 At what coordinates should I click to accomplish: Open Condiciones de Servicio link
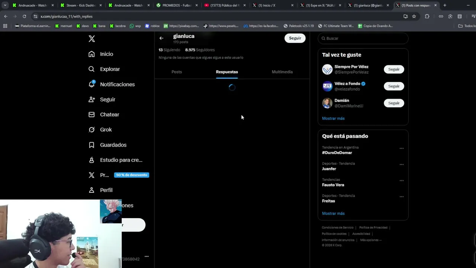pos(338,227)
